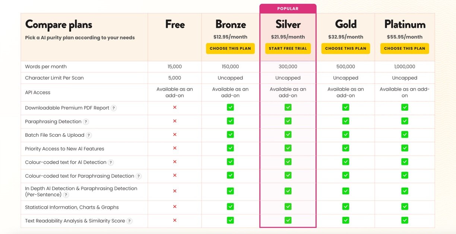The image size is (456, 234).
Task: Click the Popular badge above Silver
Action: tap(288, 9)
